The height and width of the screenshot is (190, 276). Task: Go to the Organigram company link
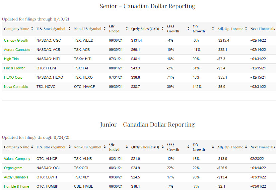(13, 168)
